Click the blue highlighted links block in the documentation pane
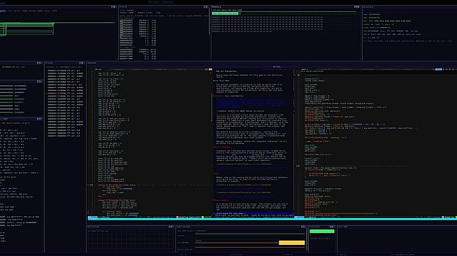 [x=251, y=103]
